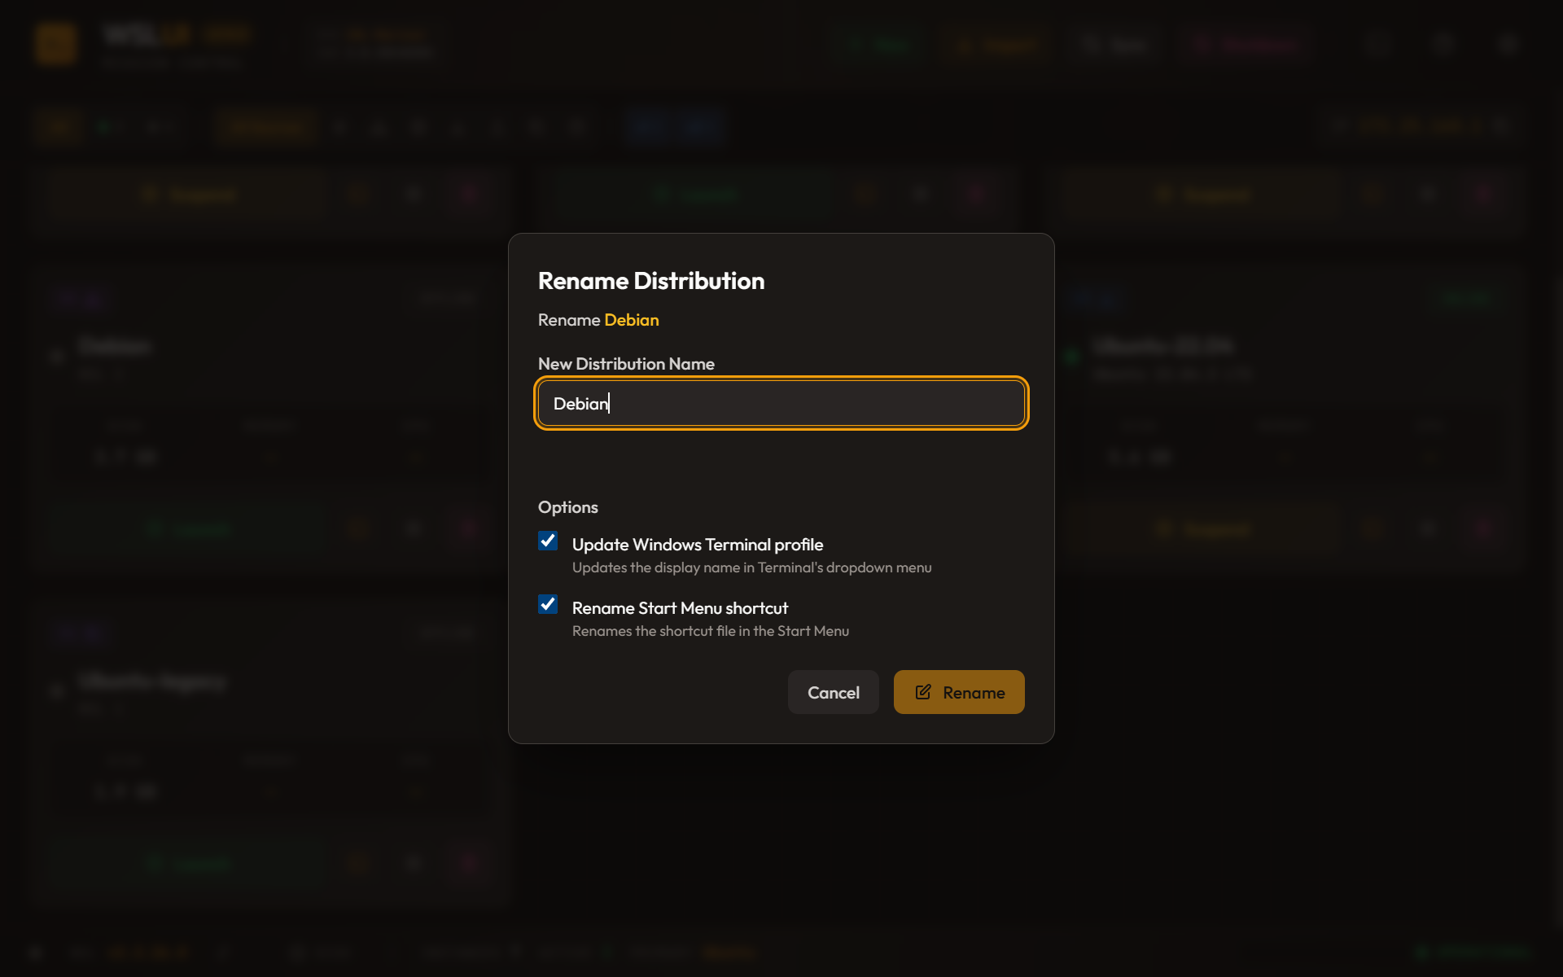Click the pink delete icon on the bottom-left card
This screenshot has height=977, width=1563.
click(468, 863)
